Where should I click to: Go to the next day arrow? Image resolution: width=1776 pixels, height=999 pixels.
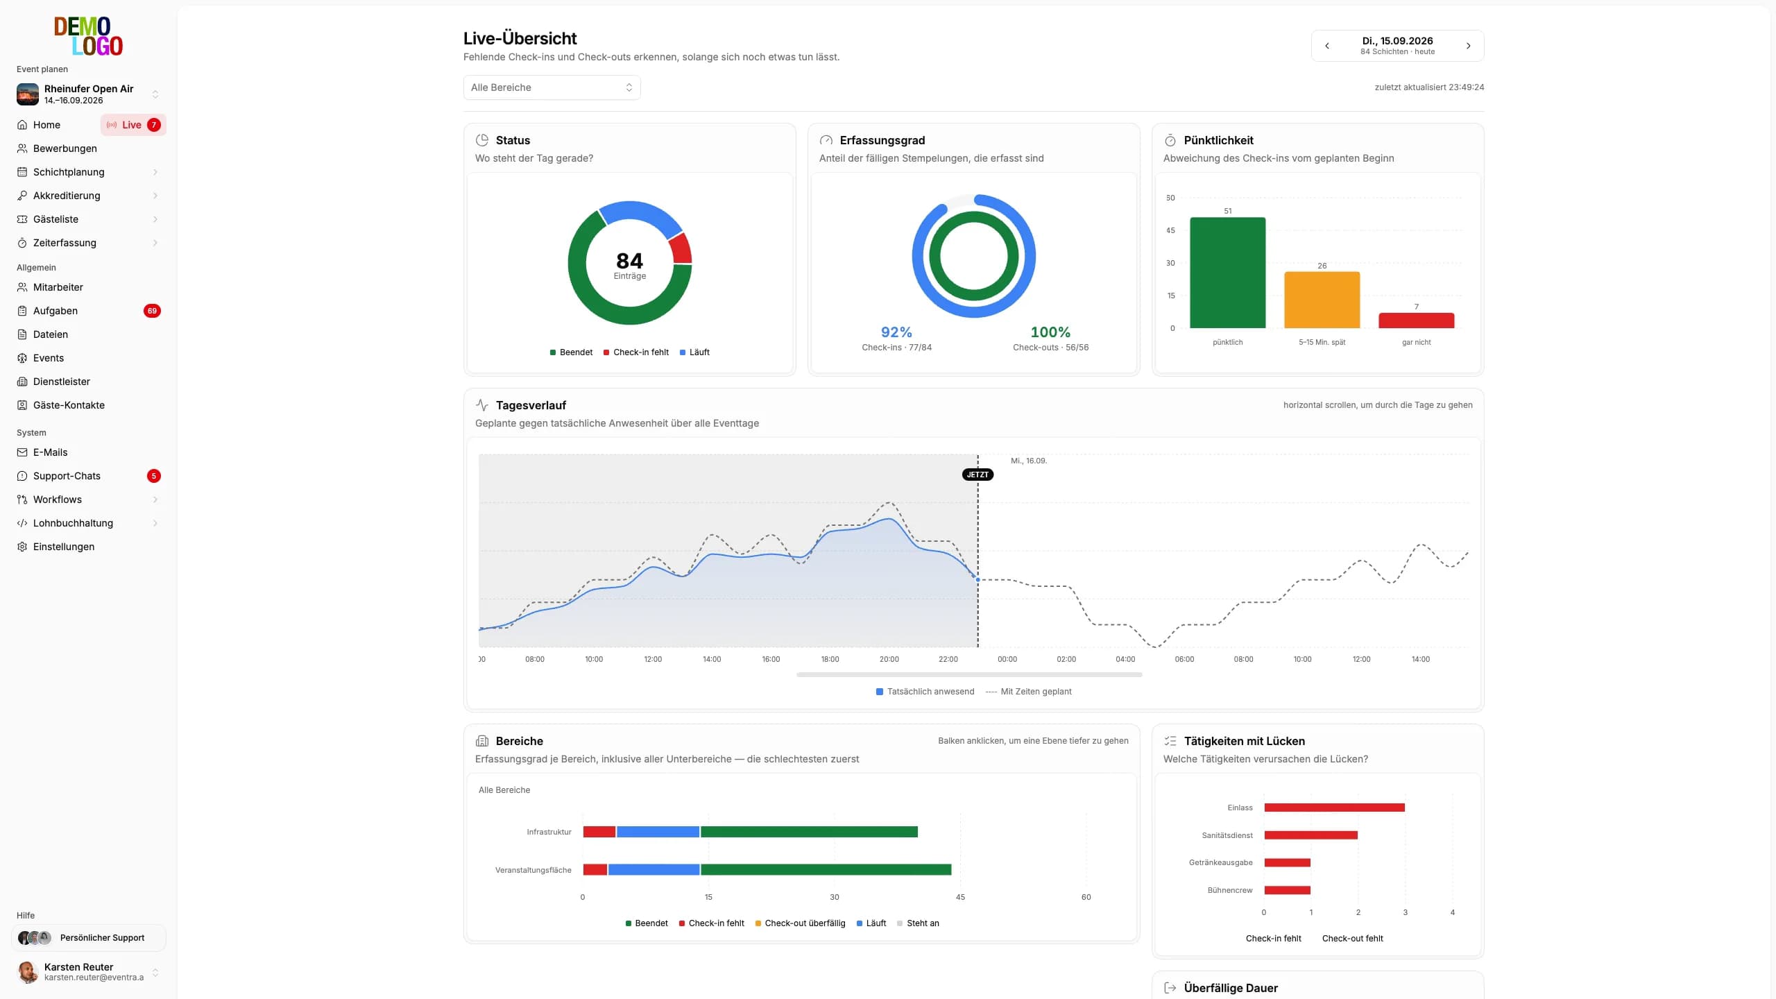[x=1468, y=46]
